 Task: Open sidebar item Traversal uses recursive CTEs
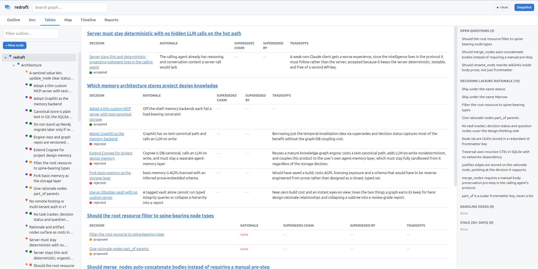click(496, 154)
